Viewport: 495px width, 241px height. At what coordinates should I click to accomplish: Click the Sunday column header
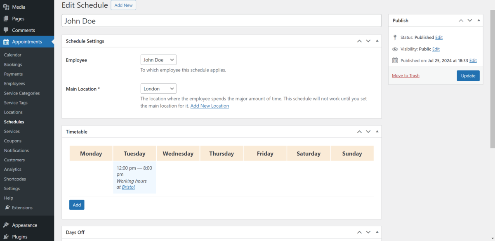point(352,154)
